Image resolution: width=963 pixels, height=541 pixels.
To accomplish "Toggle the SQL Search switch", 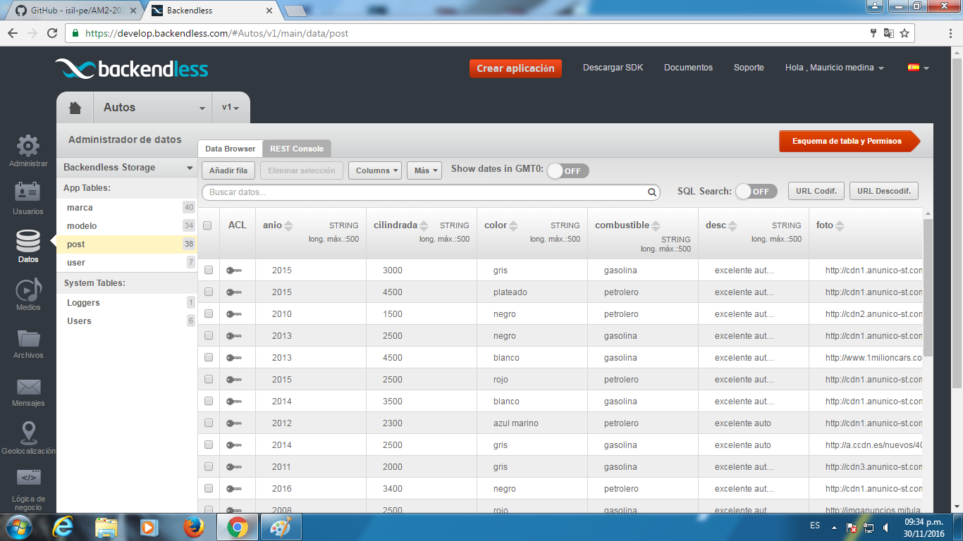I will (x=756, y=192).
